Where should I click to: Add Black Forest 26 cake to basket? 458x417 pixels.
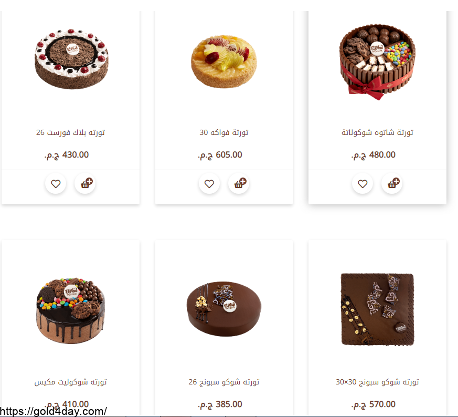[85, 184]
